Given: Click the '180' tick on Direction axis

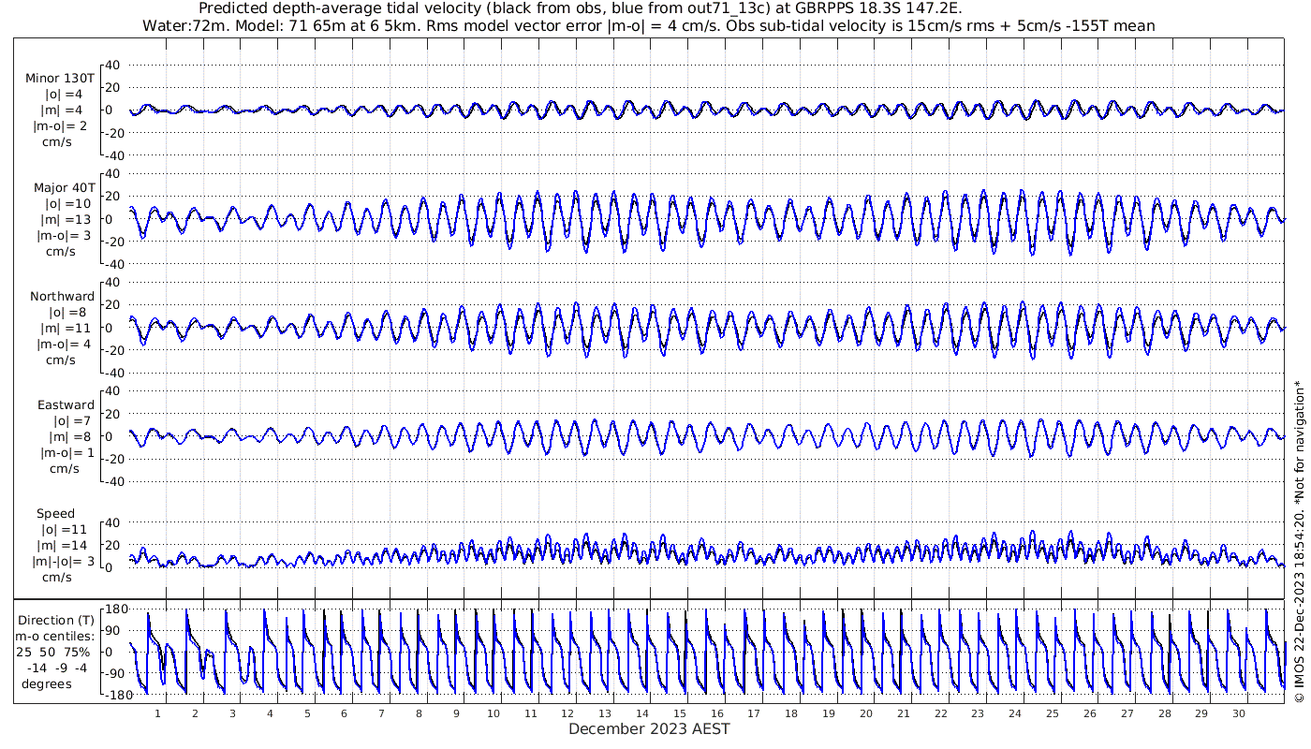Looking at the screenshot, I should pyautogui.click(x=116, y=609).
